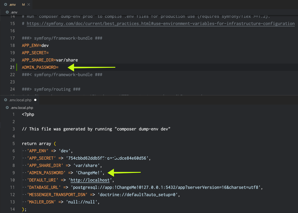Open the symfony.com best practices link

(x=160, y=24)
